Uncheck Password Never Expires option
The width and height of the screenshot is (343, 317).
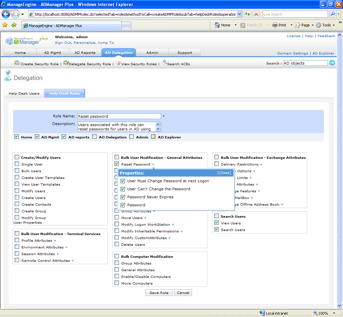123,197
